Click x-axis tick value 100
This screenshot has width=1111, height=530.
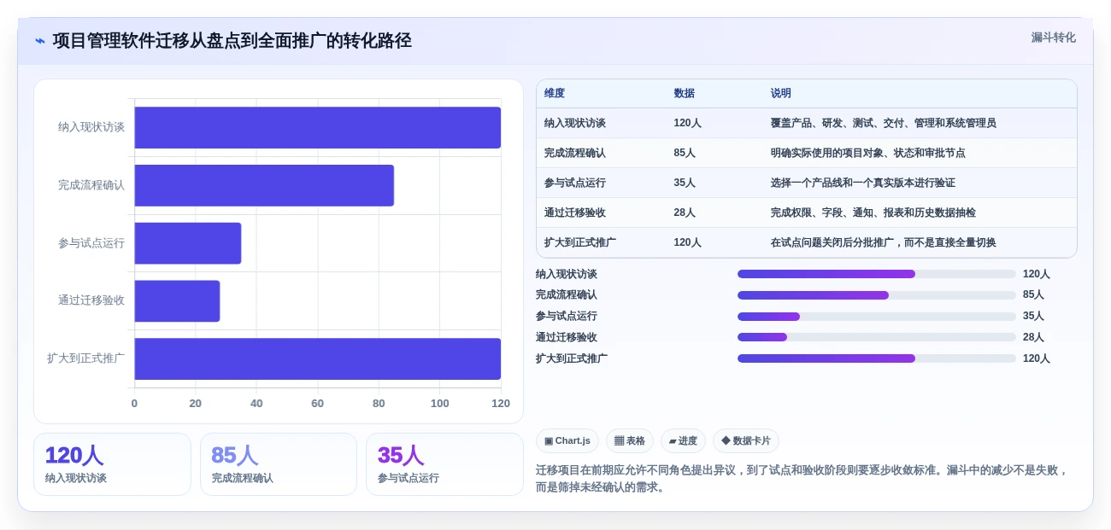pyautogui.click(x=440, y=404)
